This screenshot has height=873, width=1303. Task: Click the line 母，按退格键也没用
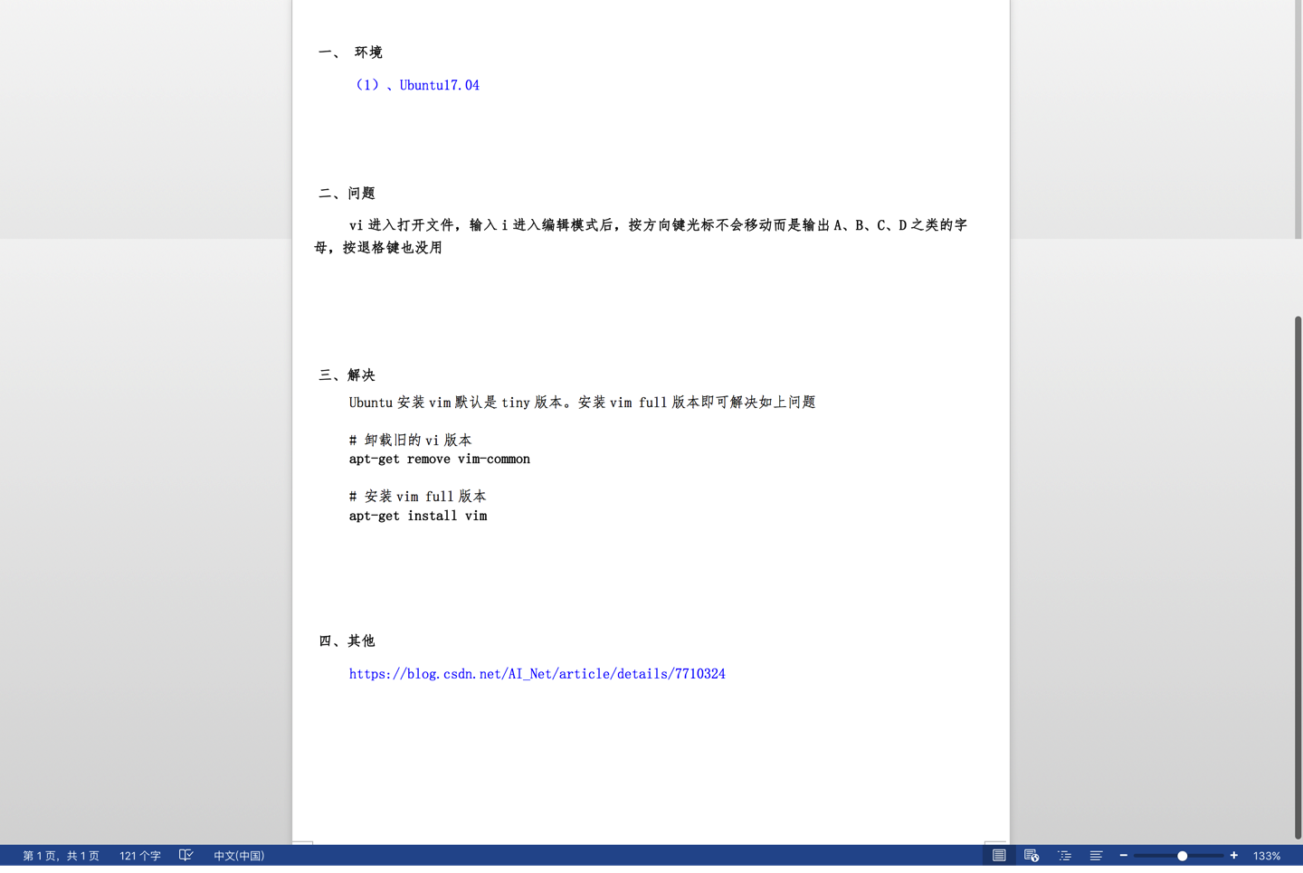tap(378, 248)
